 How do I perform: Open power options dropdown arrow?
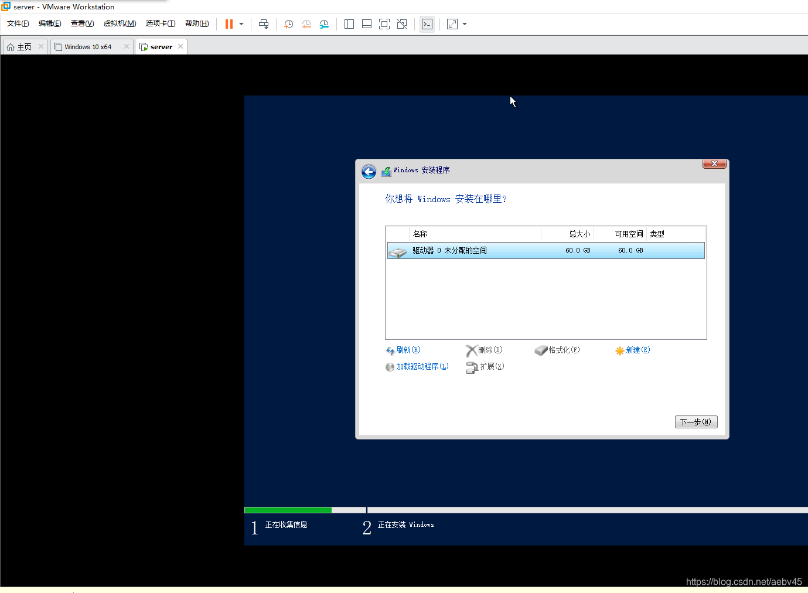[241, 24]
